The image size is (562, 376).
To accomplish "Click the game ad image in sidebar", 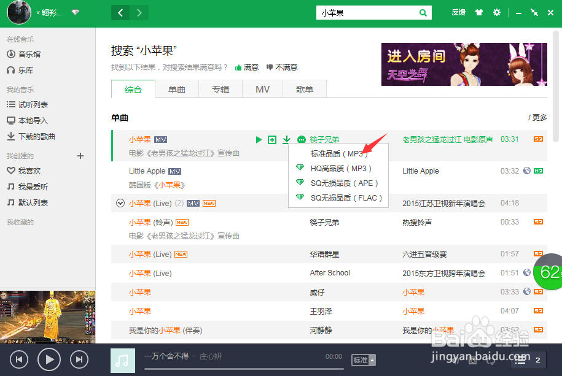I will tap(48, 317).
